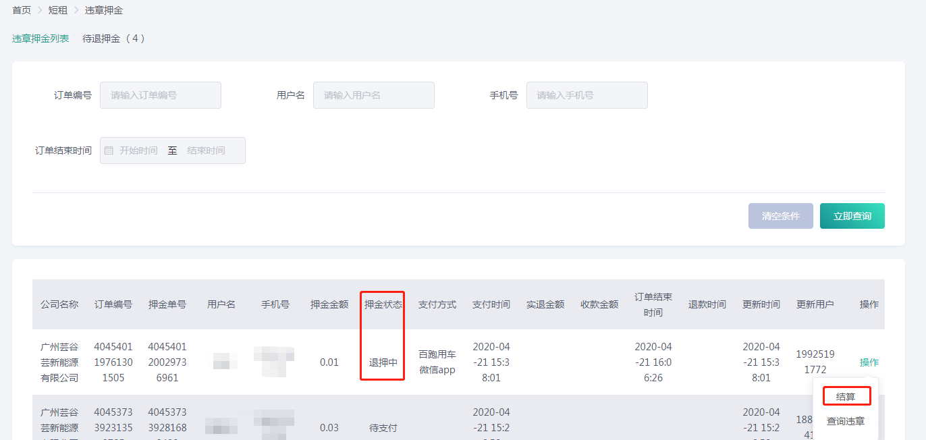Choose 结算 from the operation menu

(x=846, y=397)
